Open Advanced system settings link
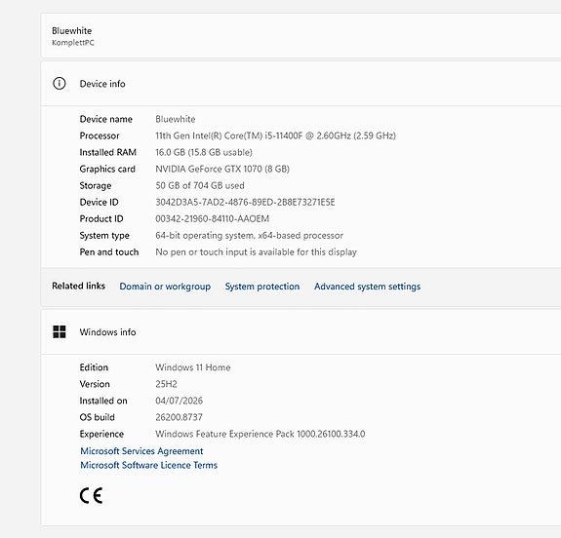The image size is (561, 538). [x=368, y=287]
